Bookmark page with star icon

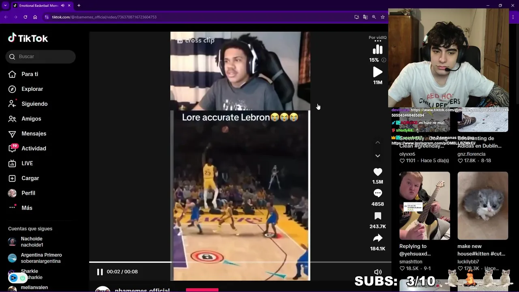[382, 17]
